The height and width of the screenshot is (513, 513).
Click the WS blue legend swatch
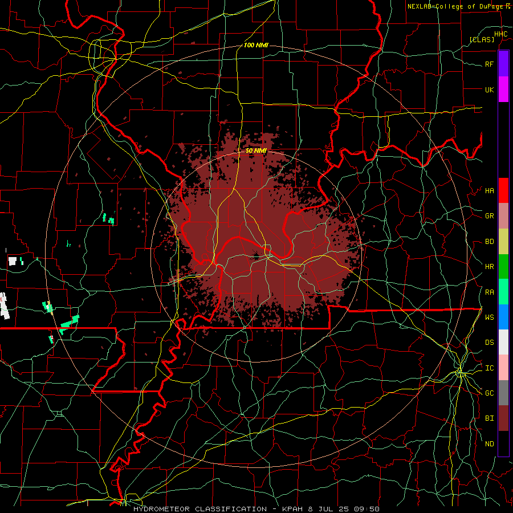point(503,317)
